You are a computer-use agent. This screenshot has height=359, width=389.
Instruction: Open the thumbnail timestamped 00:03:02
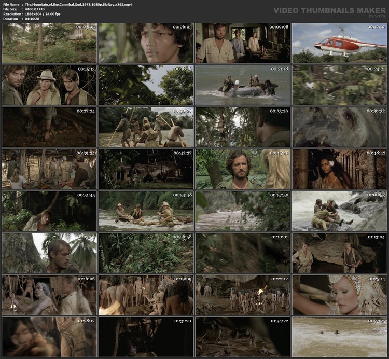pyautogui.click(x=49, y=43)
